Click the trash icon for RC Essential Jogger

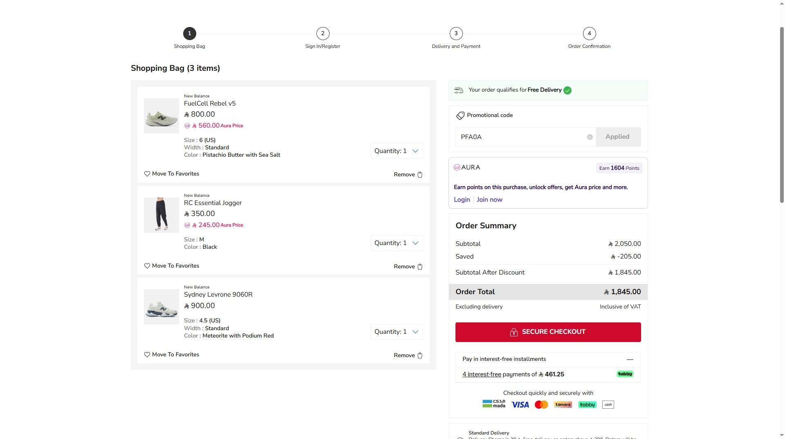[x=420, y=267]
